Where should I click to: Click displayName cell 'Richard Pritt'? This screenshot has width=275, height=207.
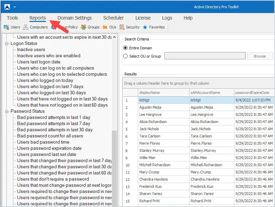[x=163, y=201]
